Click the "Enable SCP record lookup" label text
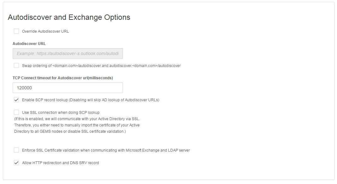The height and width of the screenshot is (184, 337). coord(90,100)
